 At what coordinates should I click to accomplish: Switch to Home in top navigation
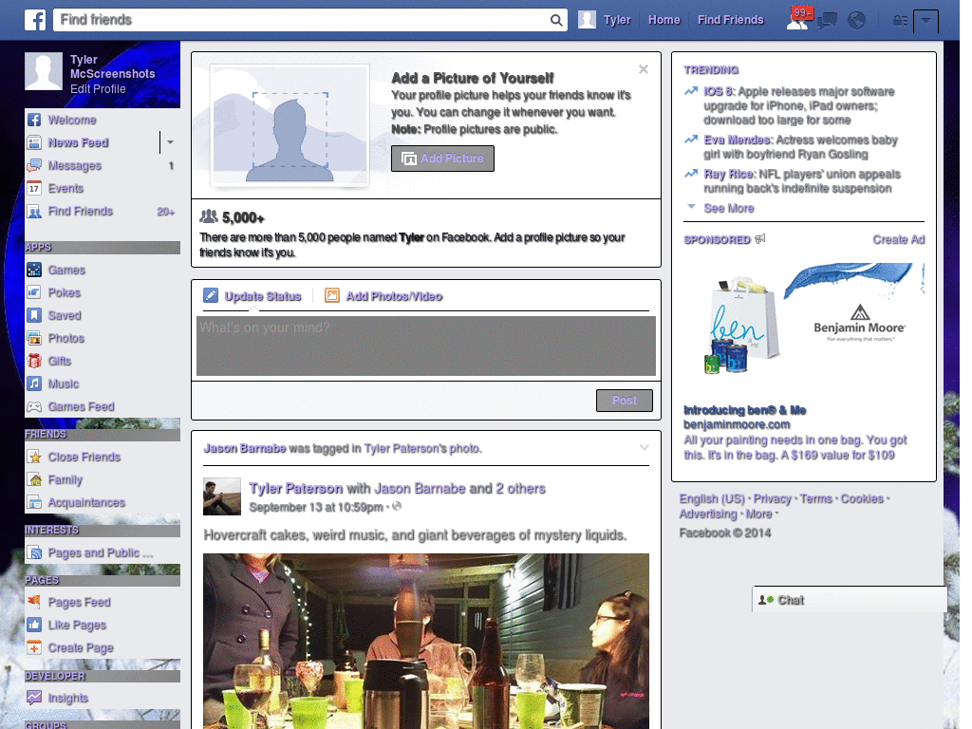click(x=664, y=19)
